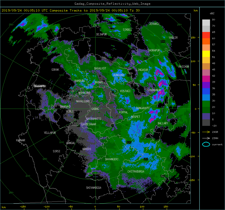
Task: Click the DAVANGERI city label
Action: pyautogui.click(x=112, y=159)
